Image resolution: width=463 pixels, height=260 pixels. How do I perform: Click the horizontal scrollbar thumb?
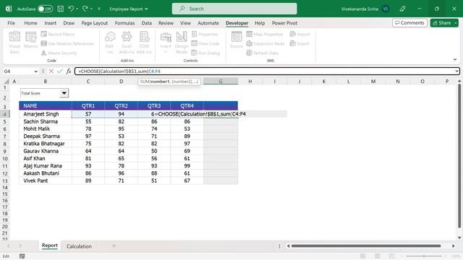point(366,246)
